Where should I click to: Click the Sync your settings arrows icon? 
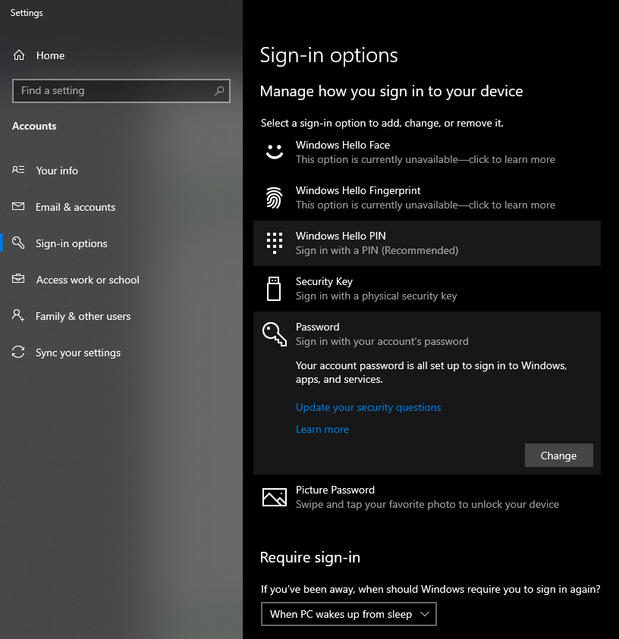(x=18, y=352)
